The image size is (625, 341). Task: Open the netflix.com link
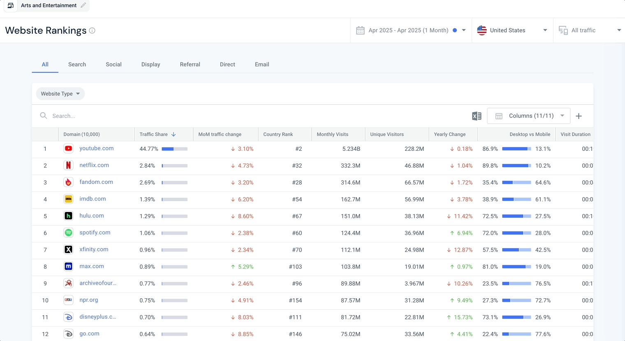click(94, 165)
